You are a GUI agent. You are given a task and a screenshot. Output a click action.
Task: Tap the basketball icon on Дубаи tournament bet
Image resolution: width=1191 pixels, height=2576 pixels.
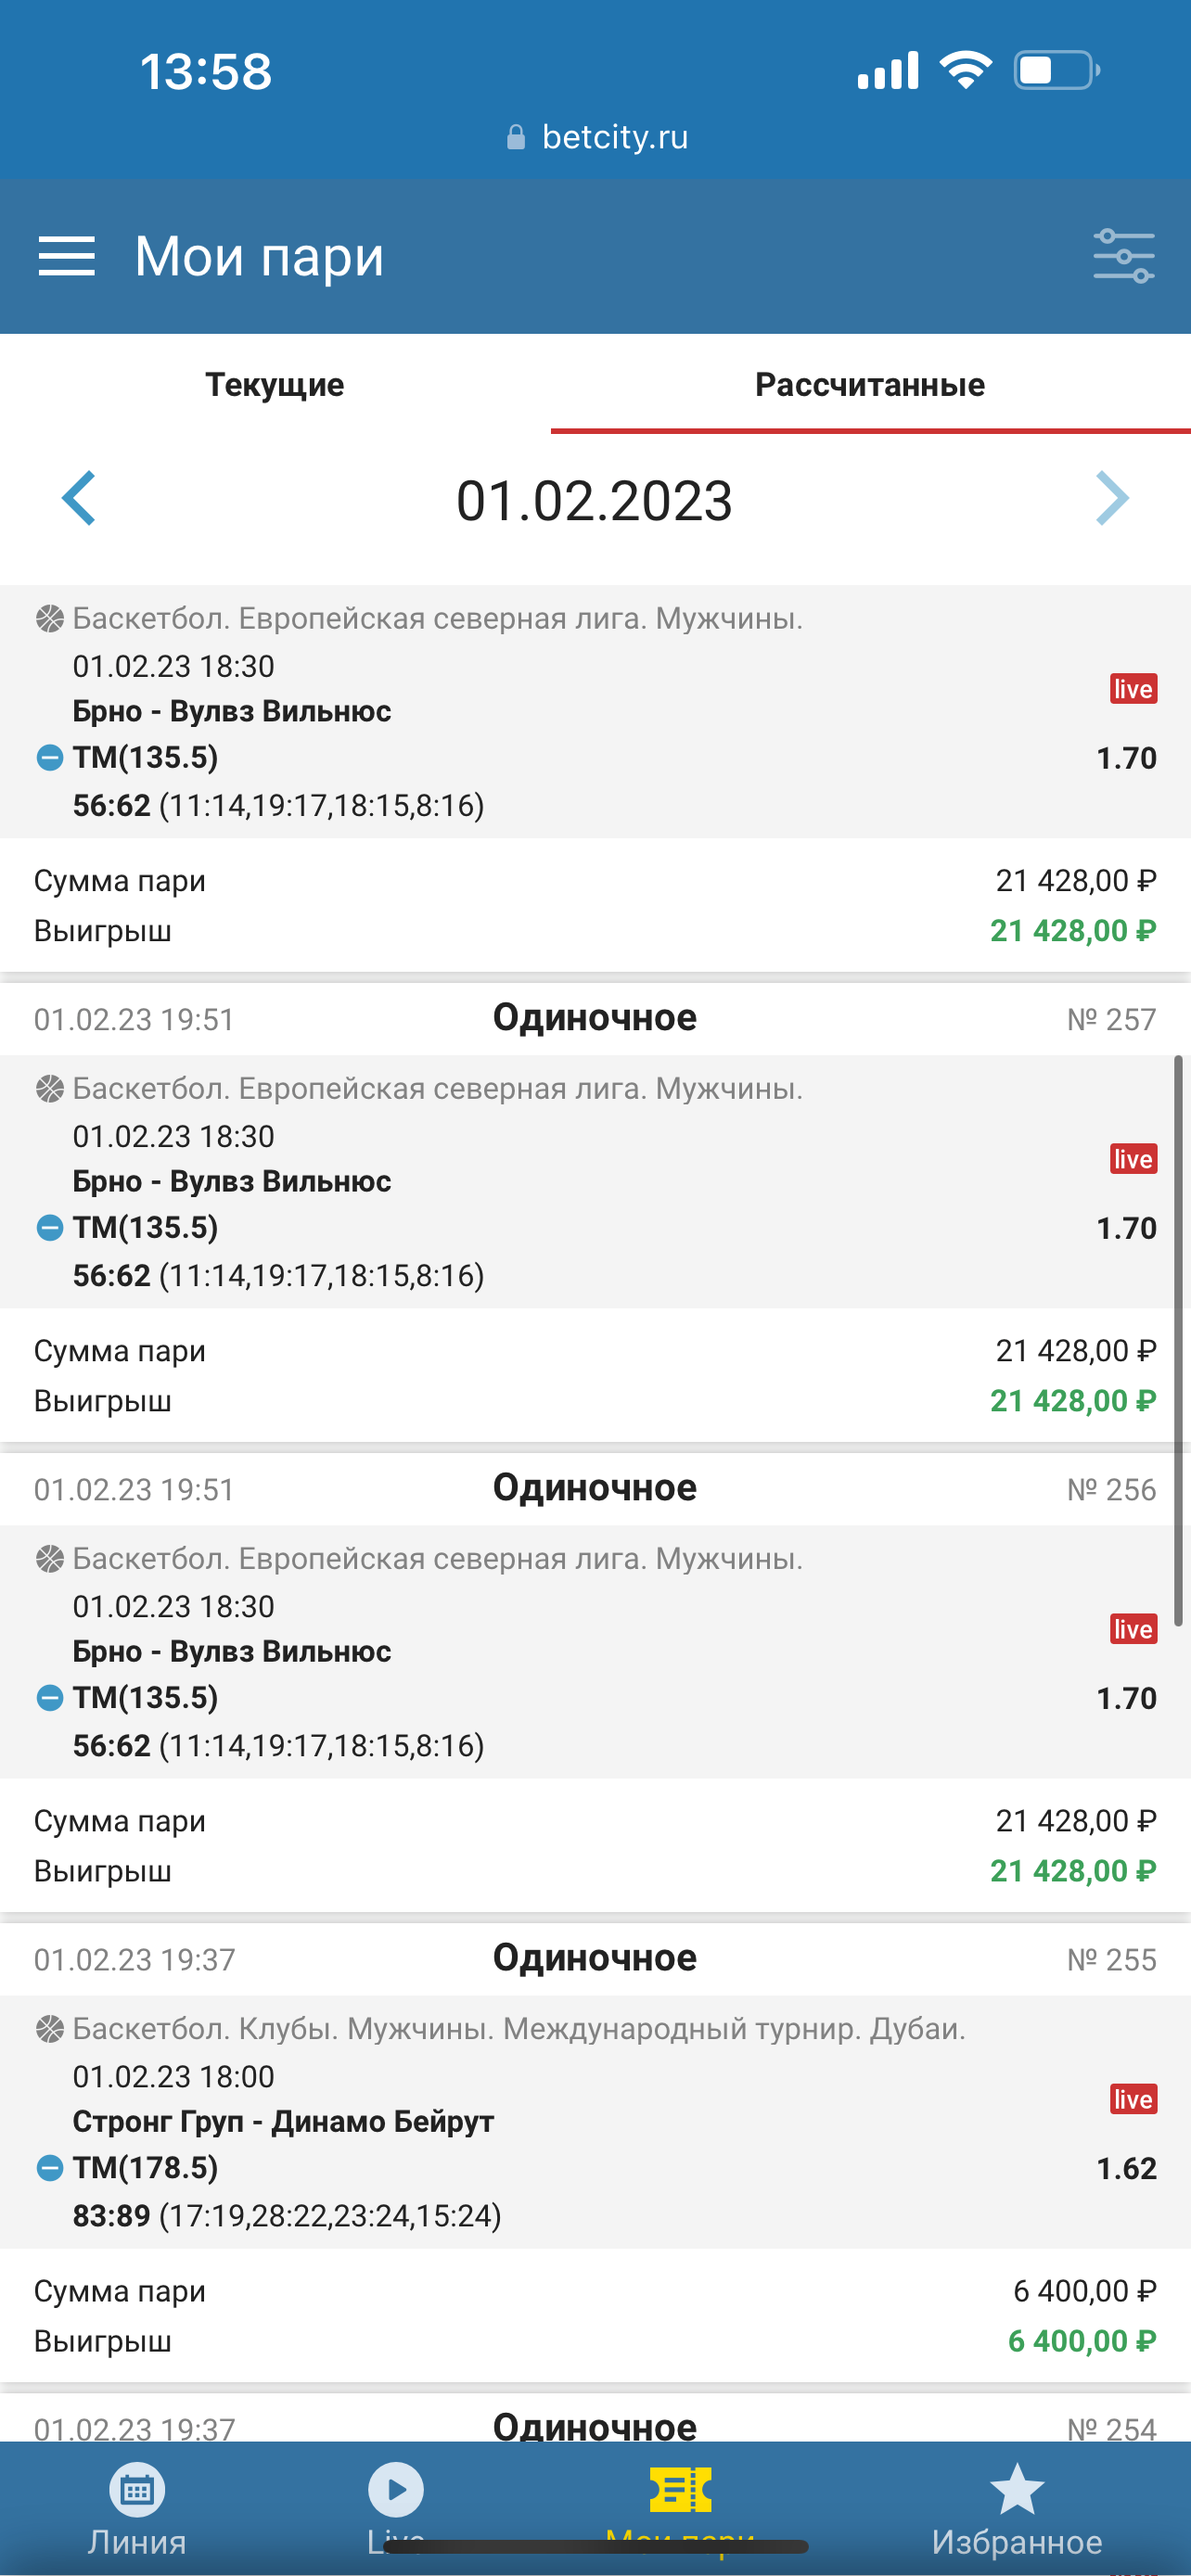coord(49,2029)
